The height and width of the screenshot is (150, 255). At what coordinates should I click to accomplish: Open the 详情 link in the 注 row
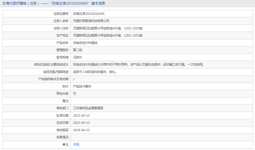tap(76, 145)
